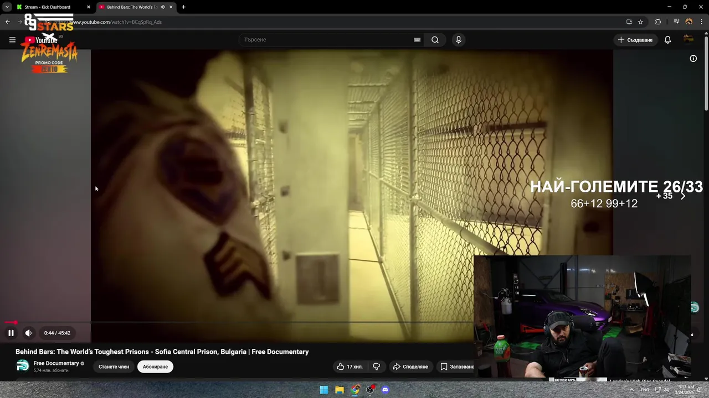Click the video title Behind Bars text
The image size is (709, 398).
pyautogui.click(x=162, y=352)
